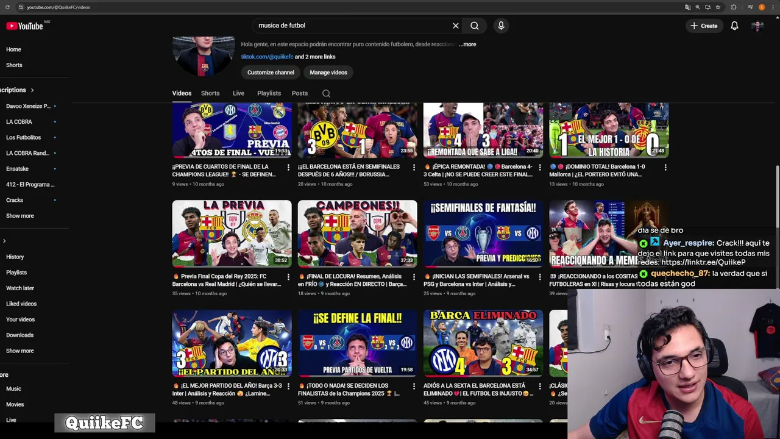Viewport: 780px width, 439px height.
Task: Open the BARCA ELIMINADO video thumbnail
Action: click(483, 343)
